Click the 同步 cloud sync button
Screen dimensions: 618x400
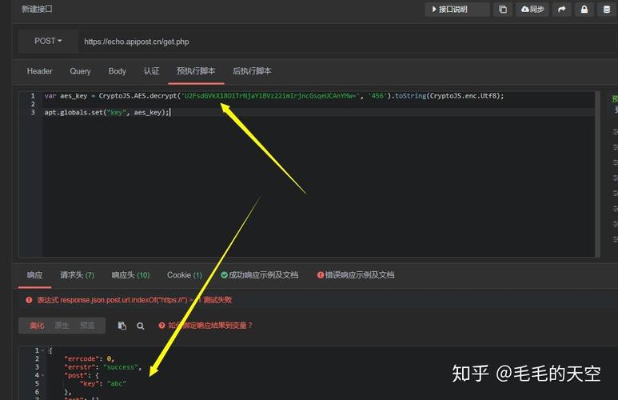[532, 9]
